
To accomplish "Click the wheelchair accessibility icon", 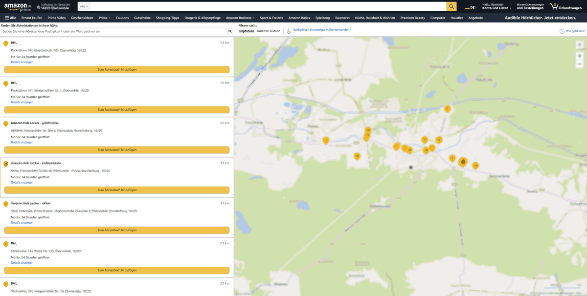I will click(x=289, y=31).
